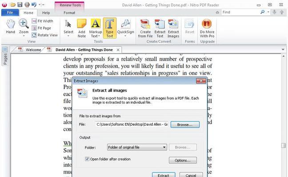Switch to the Help tab
Screen dimensions: 288x177
pos(46,13)
